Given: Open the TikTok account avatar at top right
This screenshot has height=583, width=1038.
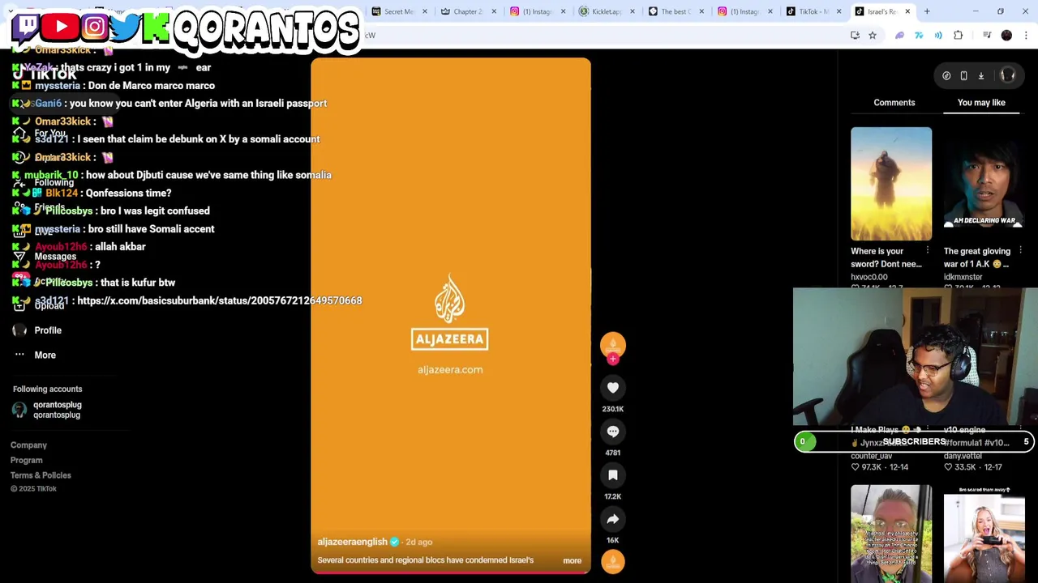Looking at the screenshot, I should [1008, 75].
